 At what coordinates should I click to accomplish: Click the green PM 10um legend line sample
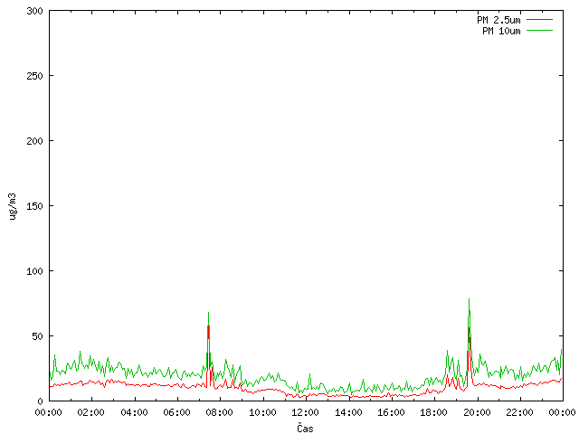(x=539, y=31)
